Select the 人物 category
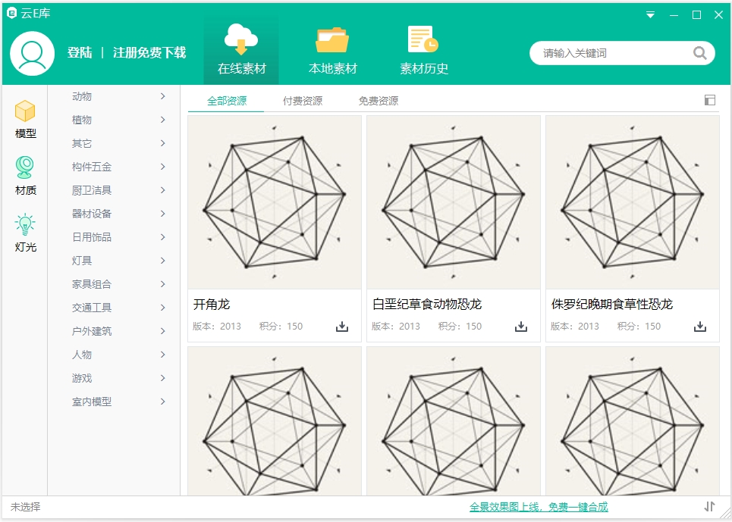This screenshot has width=732, height=522. point(114,355)
